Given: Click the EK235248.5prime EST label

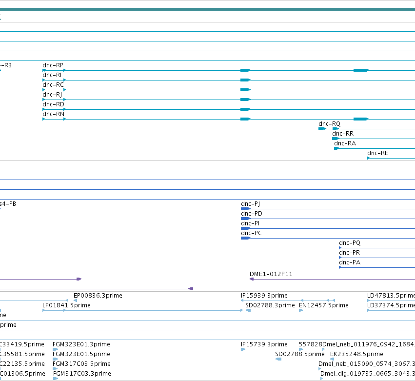Looking at the screenshot, I should [x=356, y=354].
